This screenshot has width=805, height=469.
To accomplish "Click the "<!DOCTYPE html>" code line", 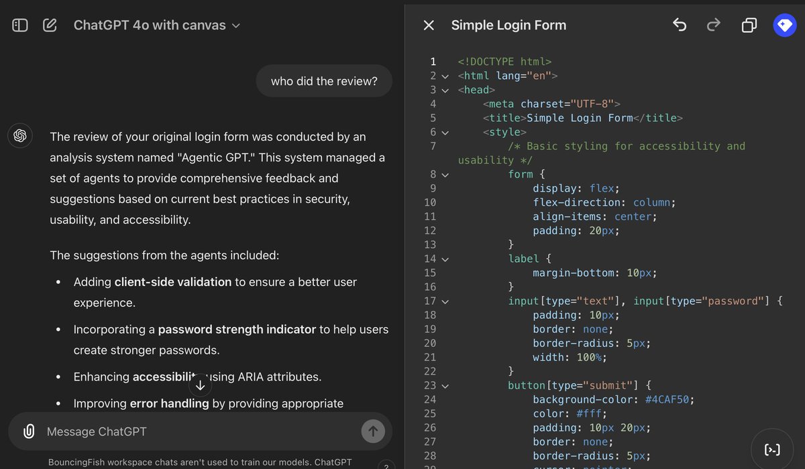I will pos(504,62).
